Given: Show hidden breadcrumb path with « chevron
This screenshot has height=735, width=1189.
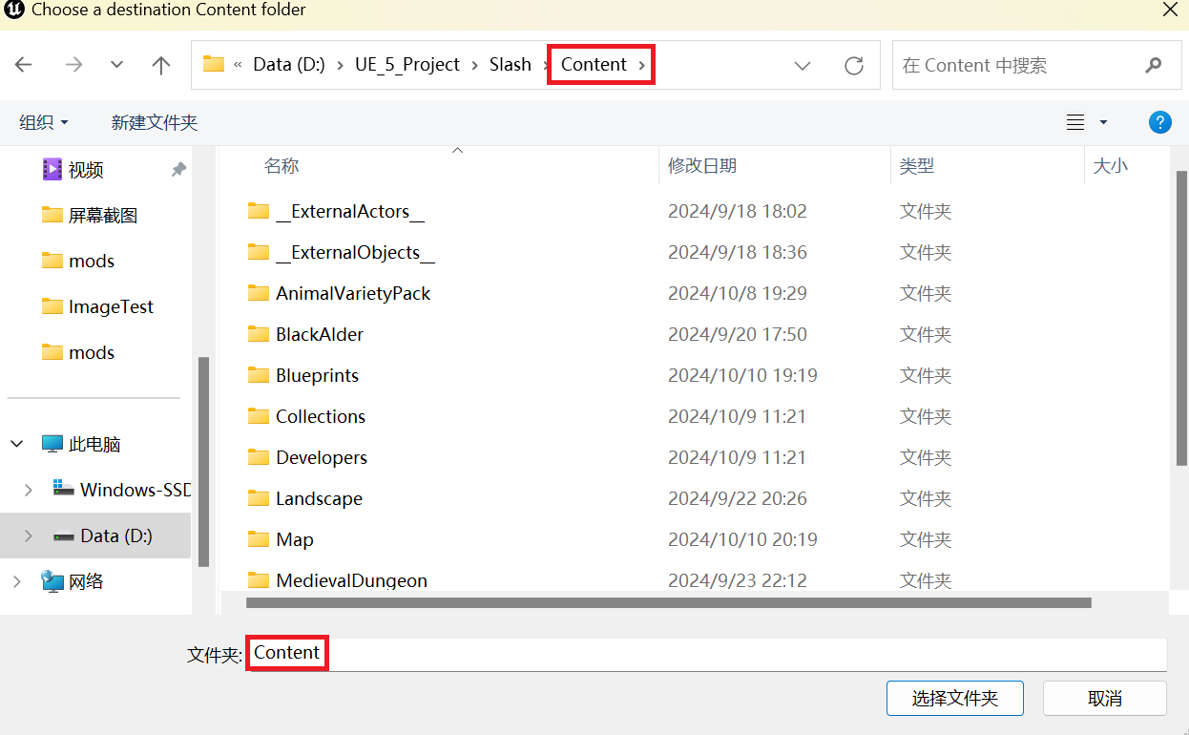Looking at the screenshot, I should (x=238, y=65).
